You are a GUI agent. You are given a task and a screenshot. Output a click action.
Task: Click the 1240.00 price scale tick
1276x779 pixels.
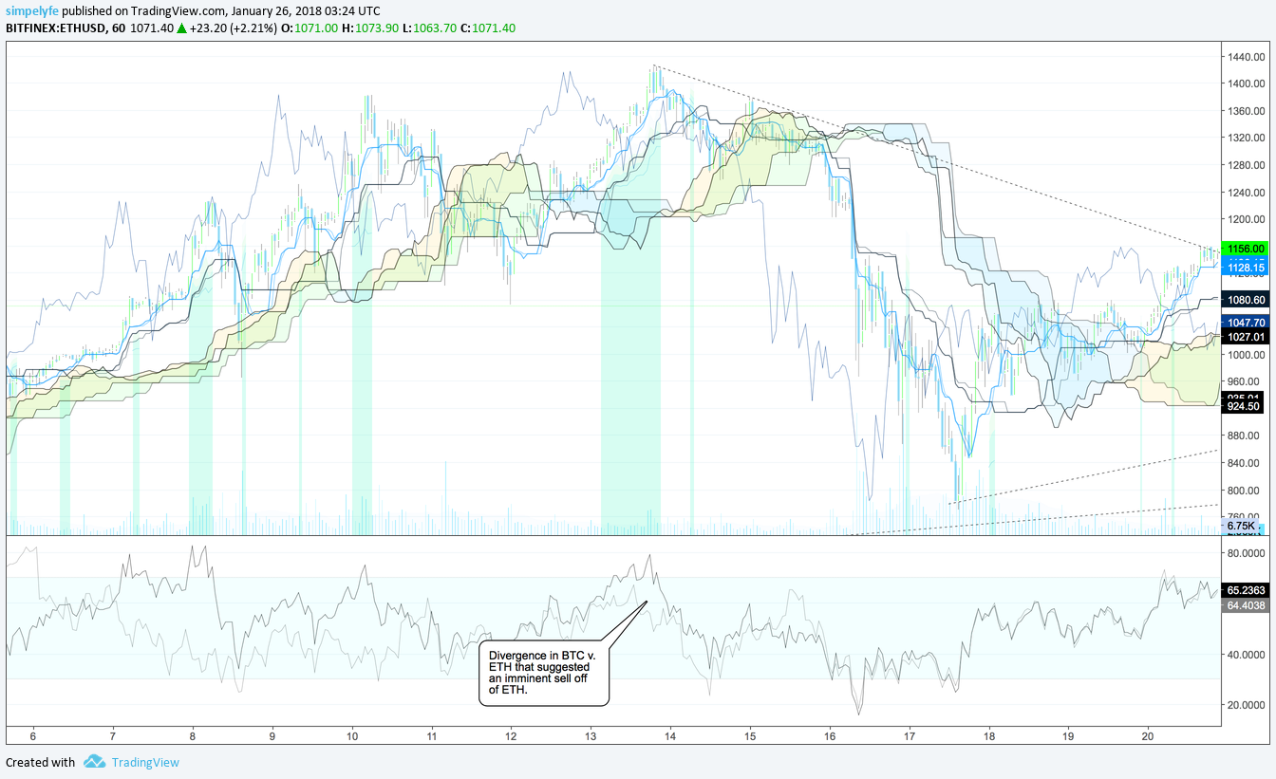pyautogui.click(x=1244, y=193)
